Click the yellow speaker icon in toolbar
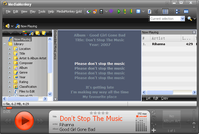The image size is (199, 134). 8,26
